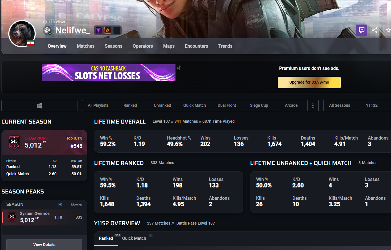Click the 1,648 Kills value in Lifetime Ranked
391x250 pixels.
click(107, 204)
